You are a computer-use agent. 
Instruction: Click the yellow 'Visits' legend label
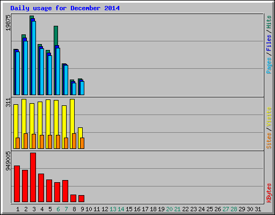(x=269, y=117)
